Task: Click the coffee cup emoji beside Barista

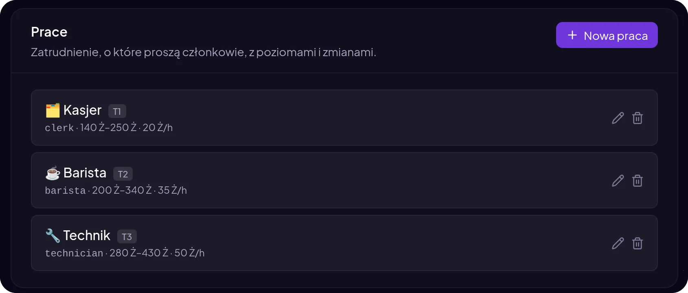Action: click(53, 173)
